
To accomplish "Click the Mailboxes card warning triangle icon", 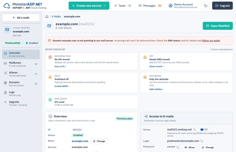I will [x=145, y=77].
